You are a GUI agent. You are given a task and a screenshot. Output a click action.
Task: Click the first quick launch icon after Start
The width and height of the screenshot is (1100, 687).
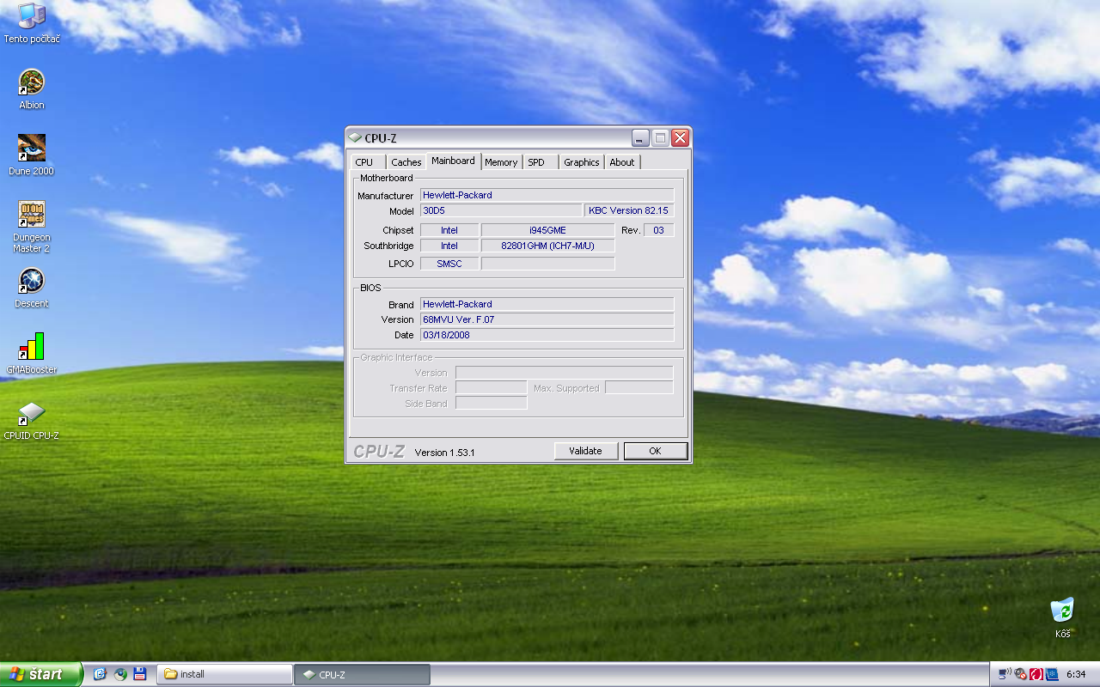(x=100, y=674)
